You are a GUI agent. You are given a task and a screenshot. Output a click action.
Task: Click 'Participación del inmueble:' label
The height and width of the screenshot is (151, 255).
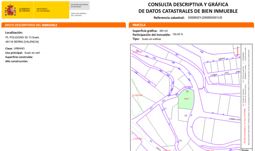point(152,35)
